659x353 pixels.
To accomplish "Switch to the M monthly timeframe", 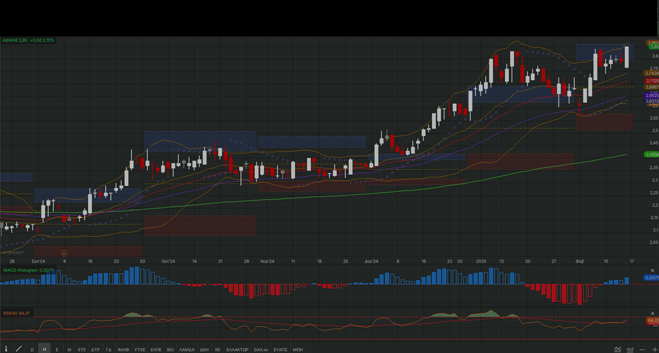I will coord(69,349).
